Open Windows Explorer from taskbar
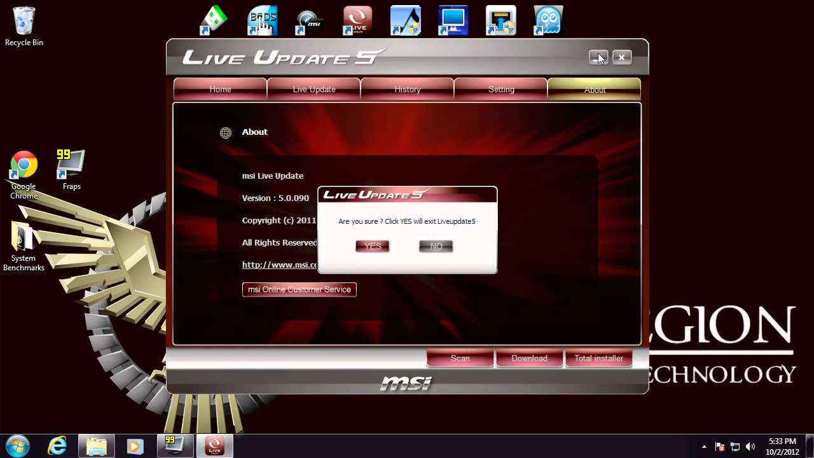 point(97,446)
